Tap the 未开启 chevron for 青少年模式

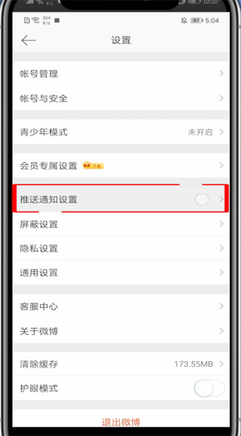coord(221,132)
